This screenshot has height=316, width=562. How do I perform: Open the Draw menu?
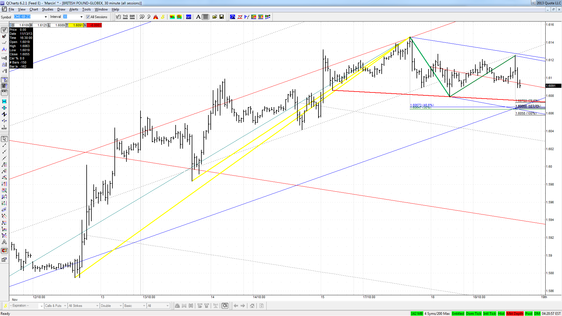[x=61, y=9]
